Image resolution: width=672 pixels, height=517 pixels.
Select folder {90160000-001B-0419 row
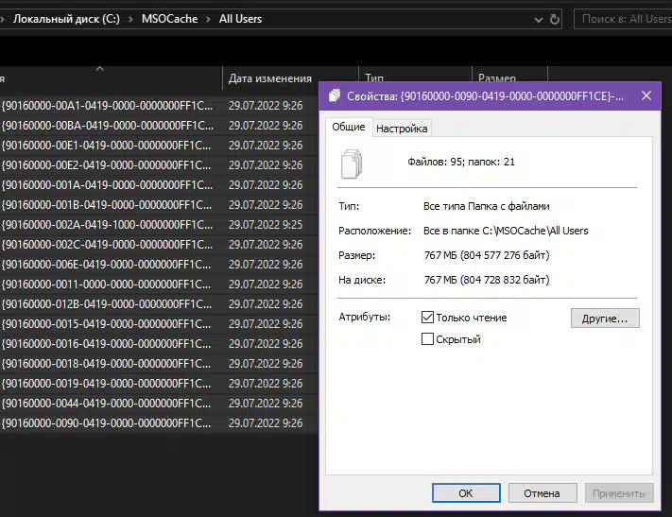pos(159,205)
